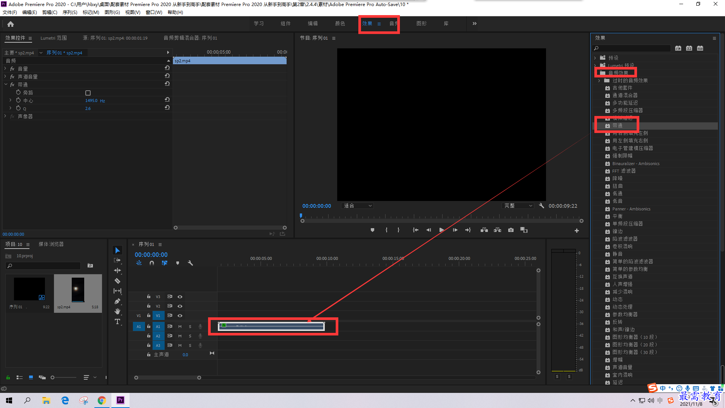The image size is (725, 408).
Task: Expand the 音量 effect properties
Action: pos(5,68)
